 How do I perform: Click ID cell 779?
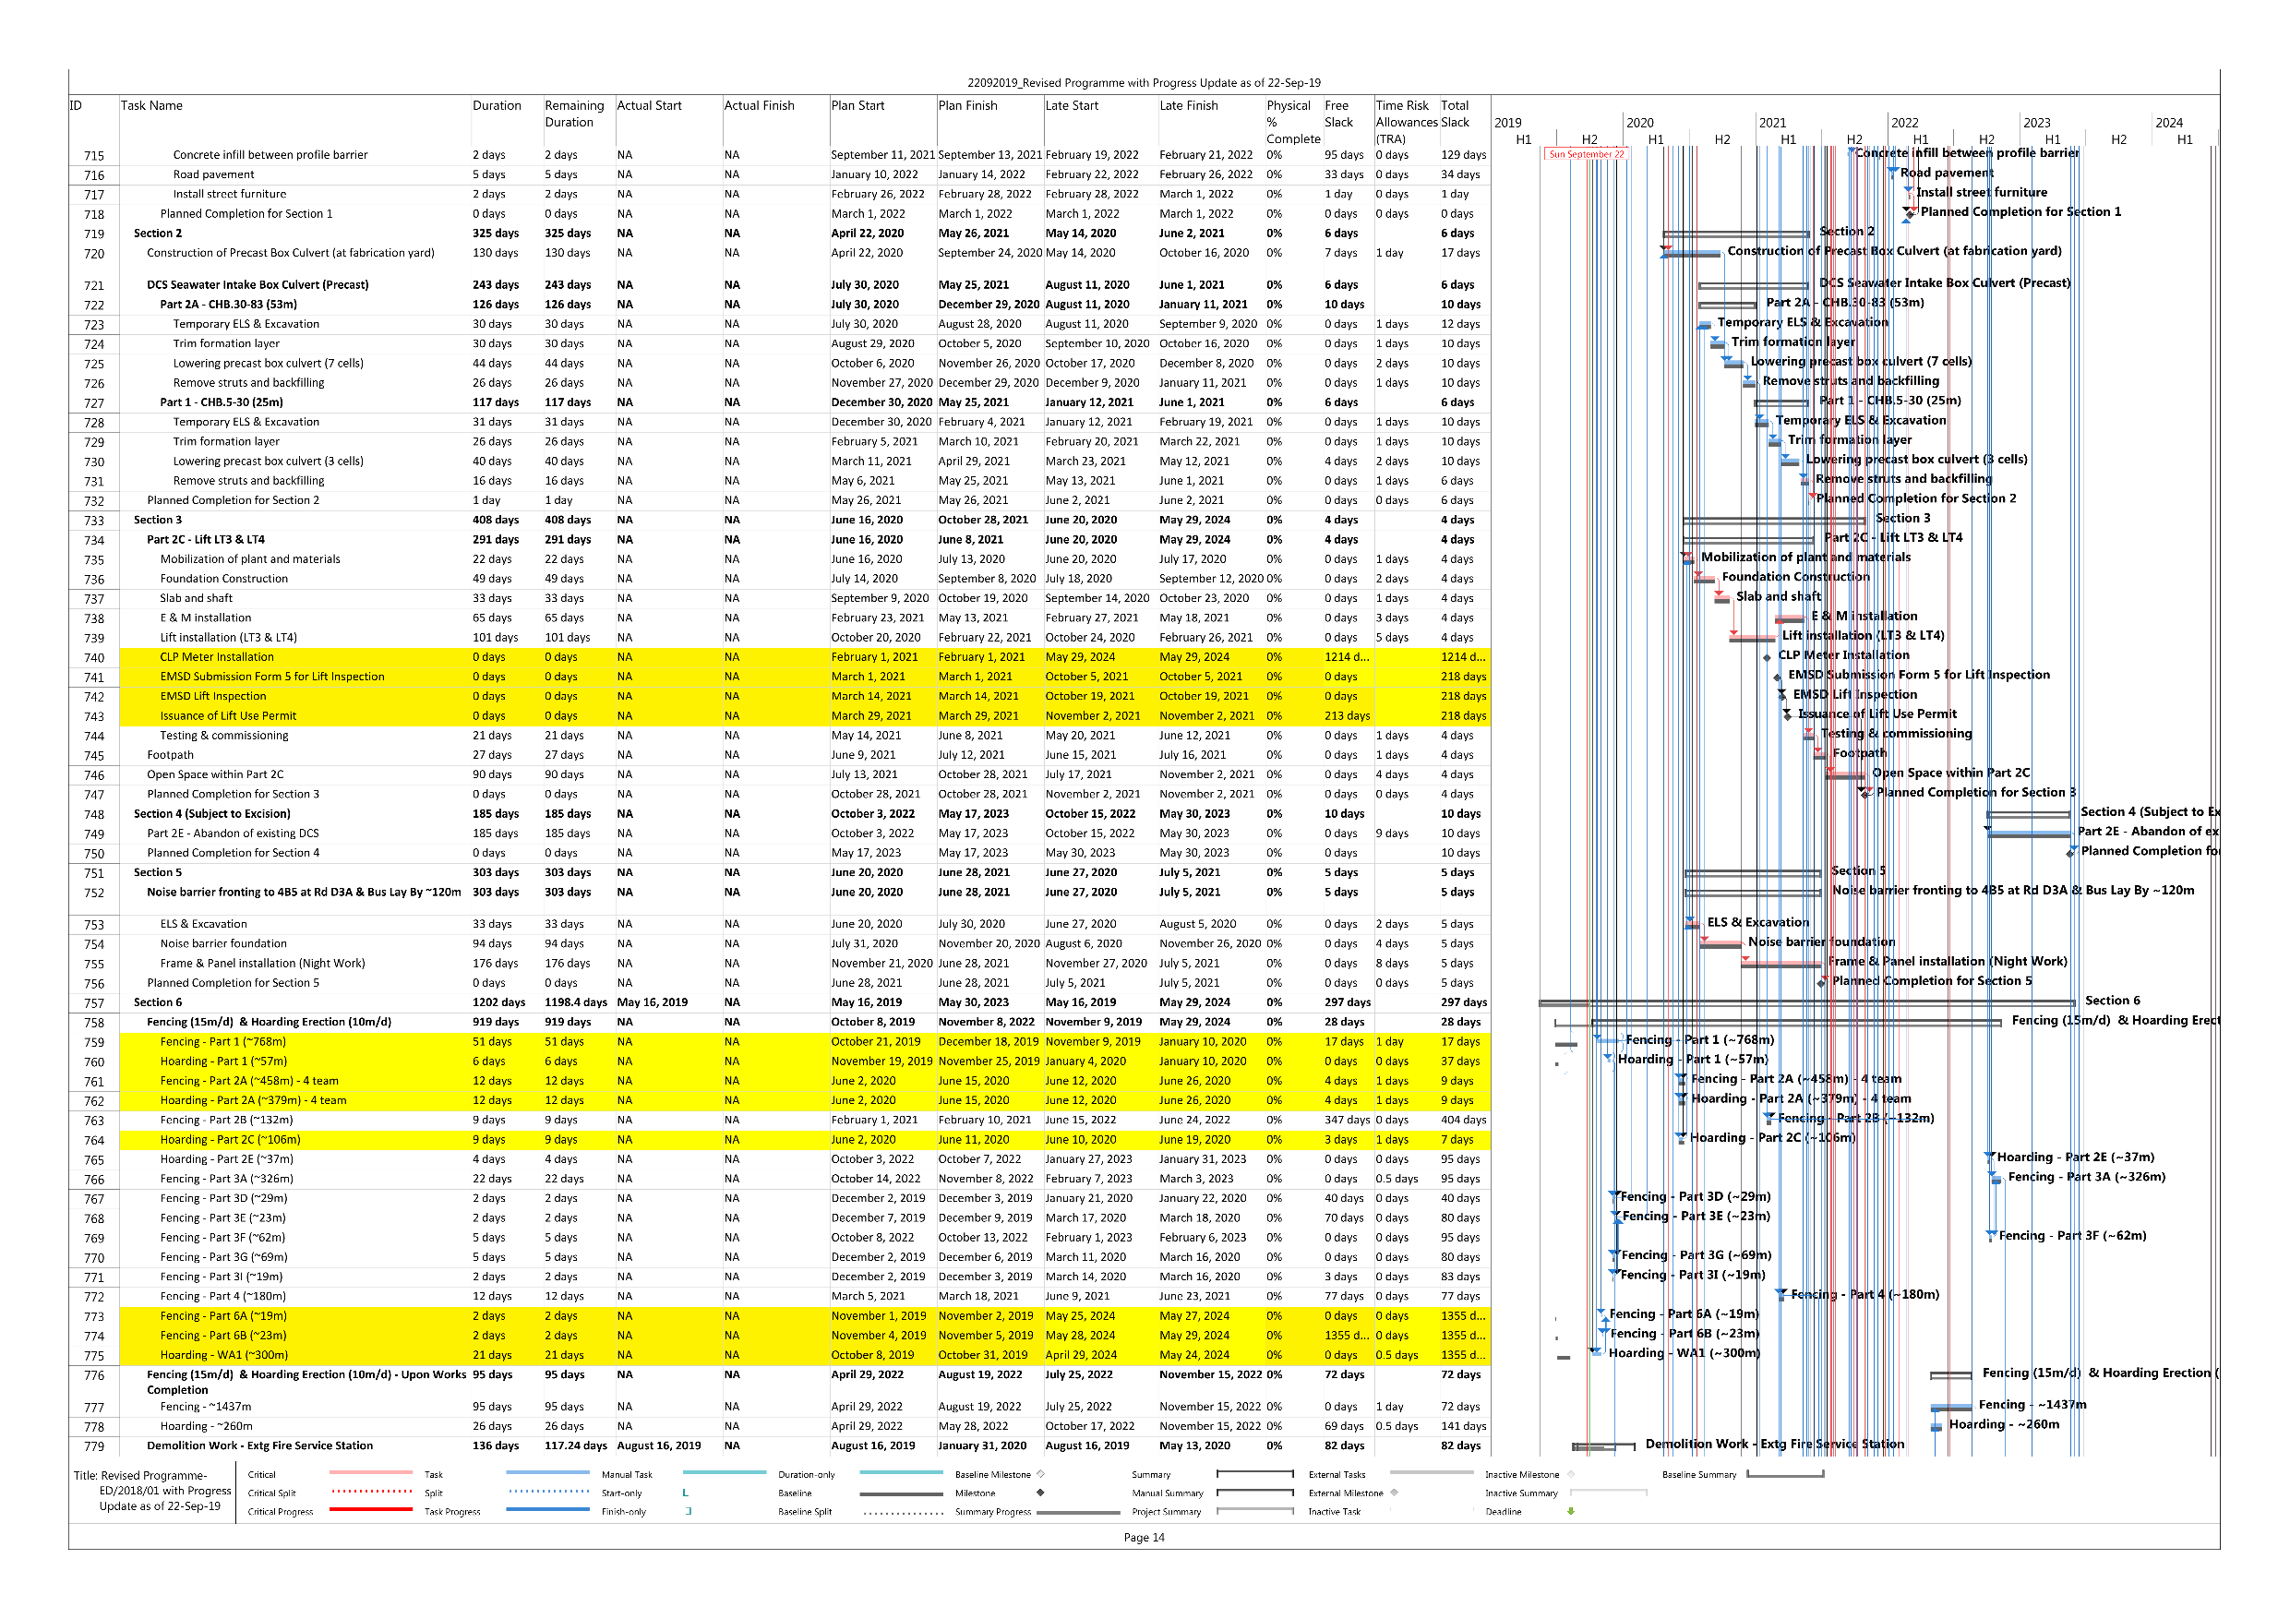tap(94, 1446)
